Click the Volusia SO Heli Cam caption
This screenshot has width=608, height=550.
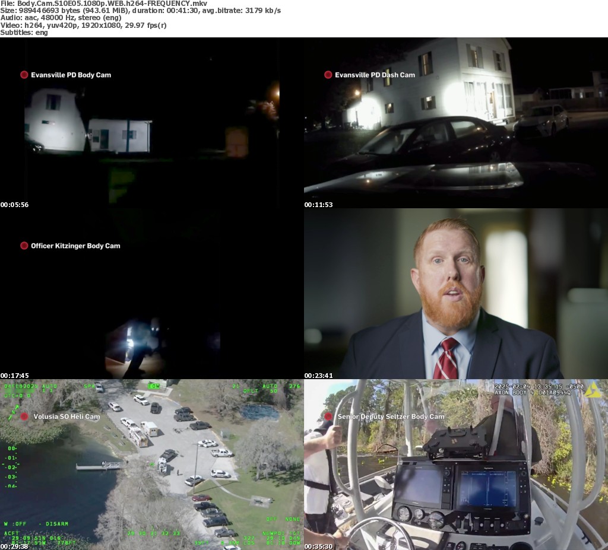pos(66,417)
